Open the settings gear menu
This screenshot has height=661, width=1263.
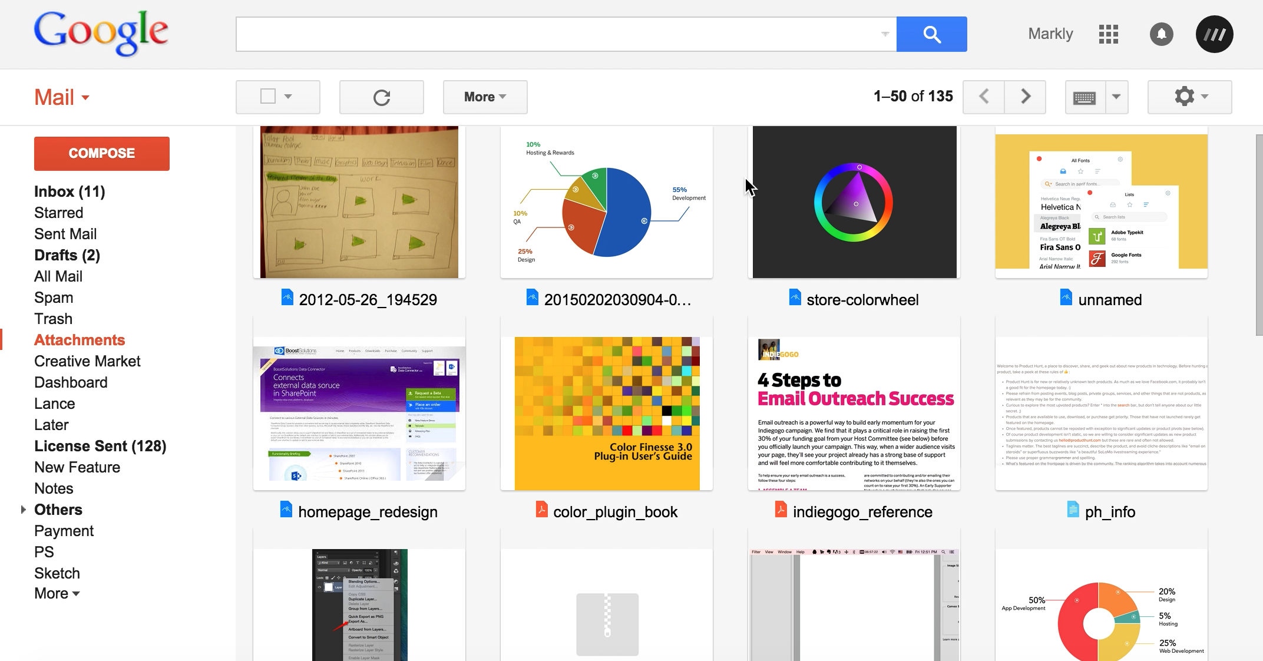(1189, 97)
